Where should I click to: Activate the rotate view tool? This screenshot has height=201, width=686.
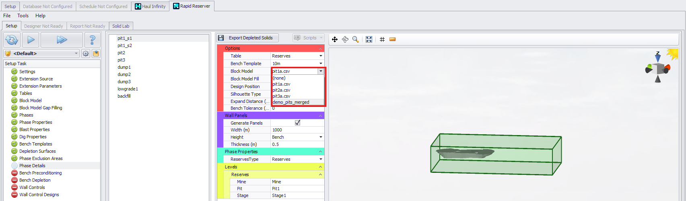click(345, 39)
